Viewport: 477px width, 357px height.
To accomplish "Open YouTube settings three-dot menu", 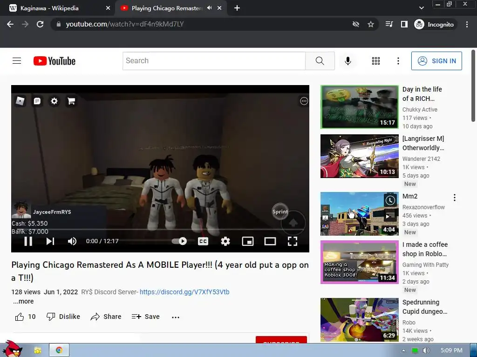I will click(x=398, y=61).
